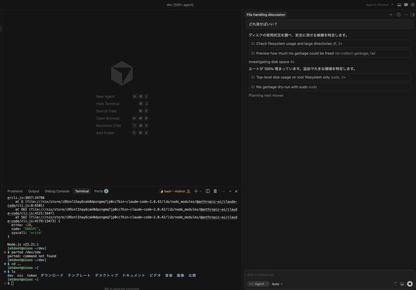Close the terminal panel
This screenshot has height=290, width=416.
coord(236,191)
